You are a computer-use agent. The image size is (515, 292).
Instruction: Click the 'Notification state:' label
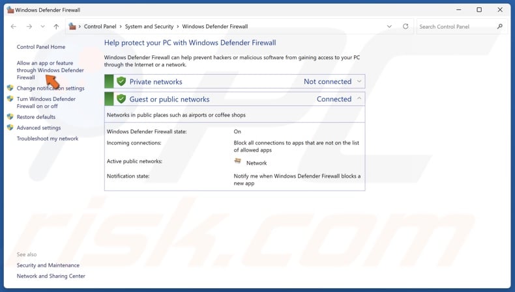128,176
